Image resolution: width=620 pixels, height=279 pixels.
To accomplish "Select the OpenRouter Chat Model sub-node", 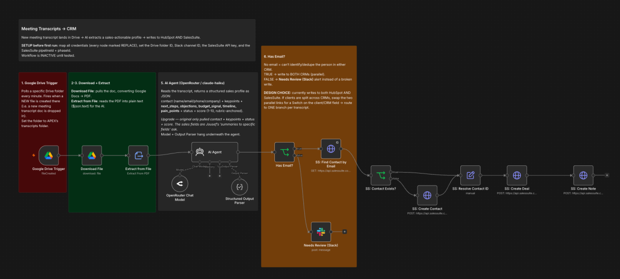I will pyautogui.click(x=180, y=183).
